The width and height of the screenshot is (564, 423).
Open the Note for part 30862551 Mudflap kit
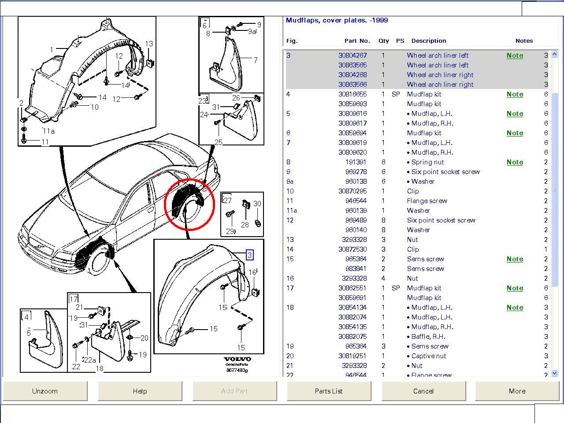click(515, 288)
